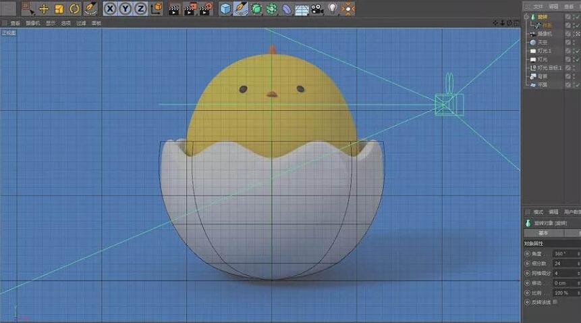This screenshot has width=581, height=323.
Task: Toggle the 平面 enable checkmark
Action: point(578,85)
